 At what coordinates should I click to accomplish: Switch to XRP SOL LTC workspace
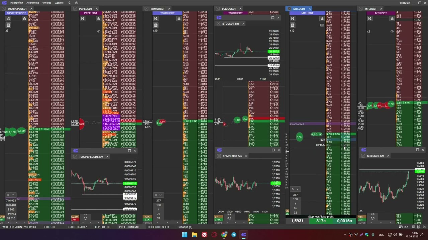pyautogui.click(x=103, y=227)
